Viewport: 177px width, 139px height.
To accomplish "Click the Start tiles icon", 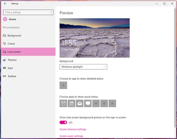I will (4, 68).
